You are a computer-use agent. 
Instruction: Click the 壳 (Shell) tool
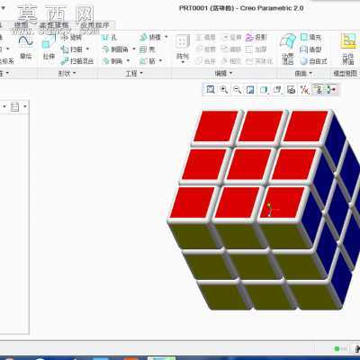148,49
